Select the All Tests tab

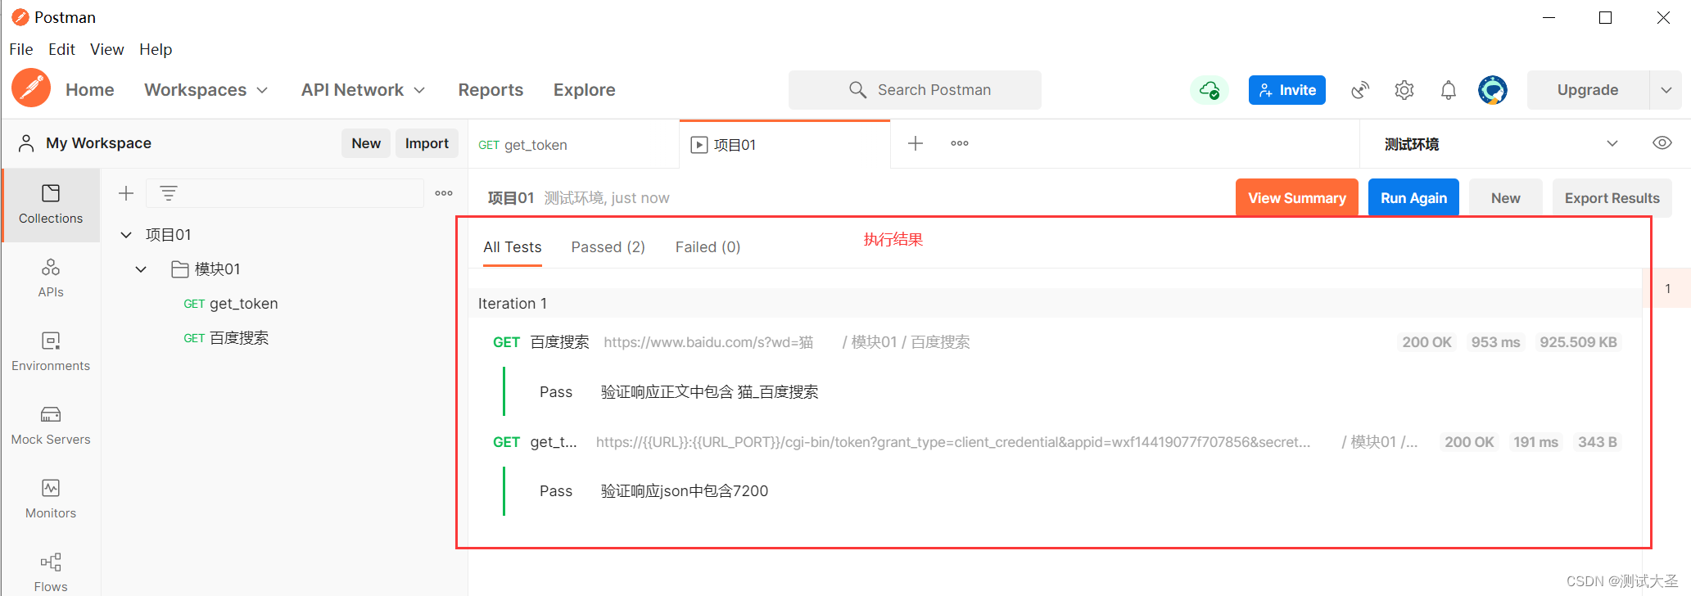tap(513, 247)
